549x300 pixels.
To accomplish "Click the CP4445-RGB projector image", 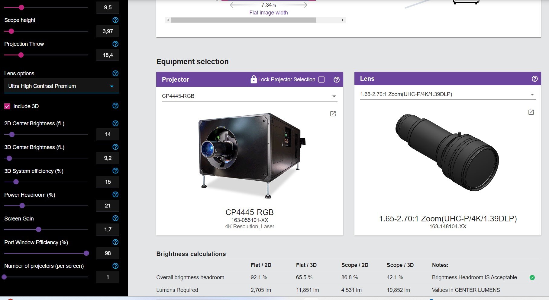I will coord(249,155).
